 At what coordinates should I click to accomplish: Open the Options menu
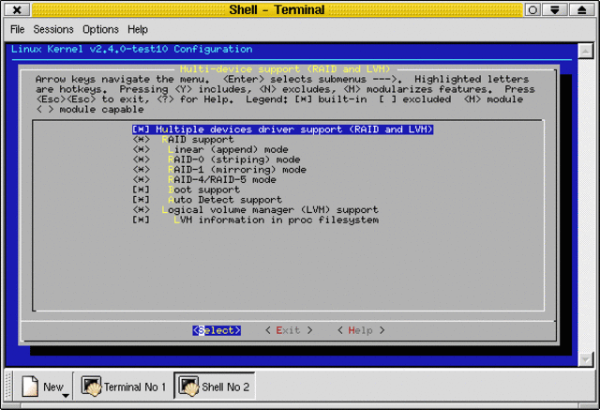coord(100,29)
